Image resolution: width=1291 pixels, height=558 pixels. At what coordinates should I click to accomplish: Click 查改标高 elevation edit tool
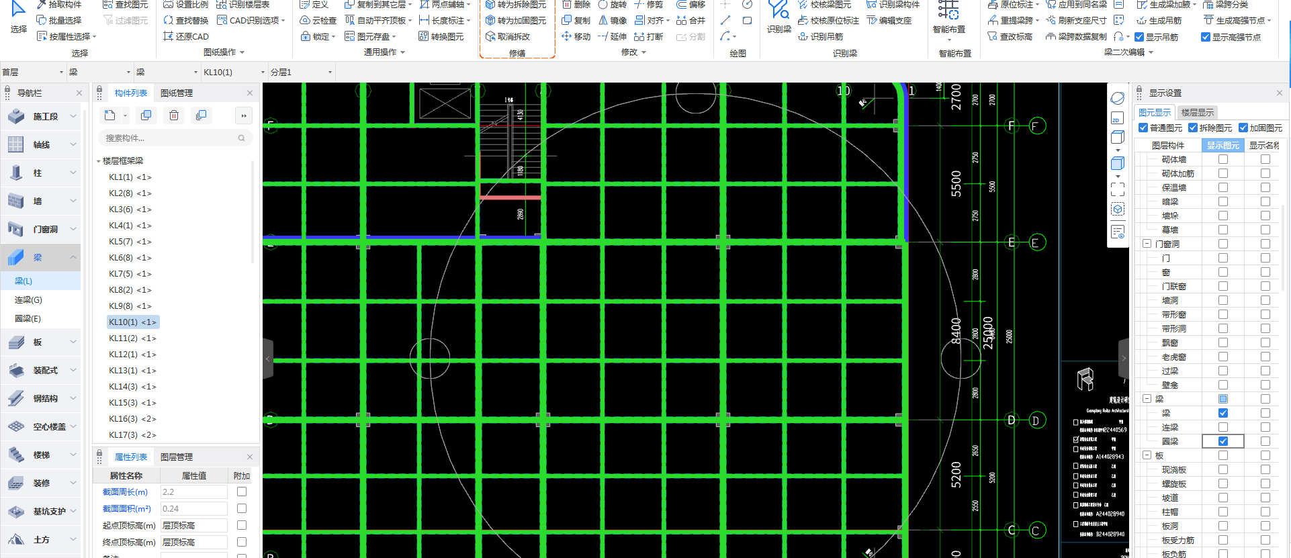(x=1010, y=36)
